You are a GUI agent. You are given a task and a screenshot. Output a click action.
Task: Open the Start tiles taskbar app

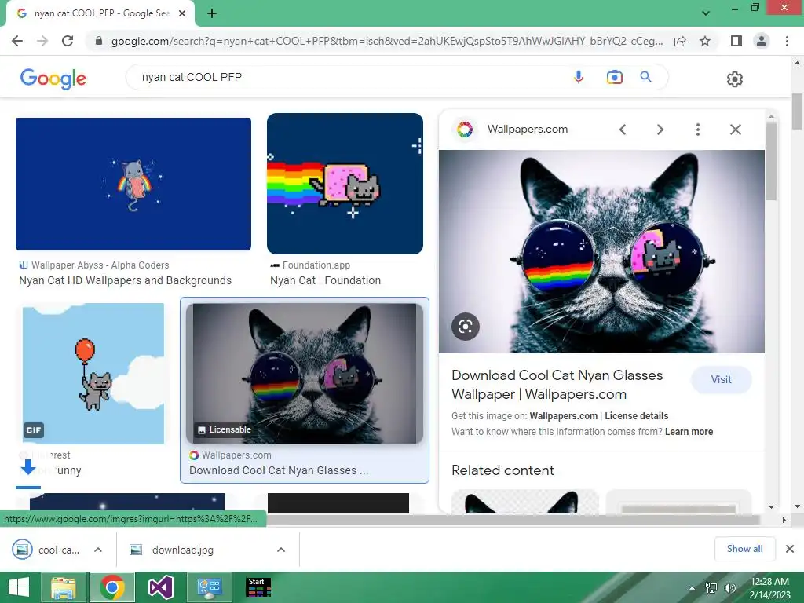[258, 587]
